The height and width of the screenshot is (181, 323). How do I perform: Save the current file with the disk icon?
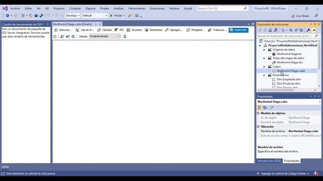coord(36,16)
